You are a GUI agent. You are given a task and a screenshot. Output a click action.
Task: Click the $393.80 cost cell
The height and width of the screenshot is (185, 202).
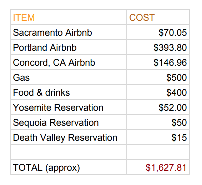(x=158, y=47)
